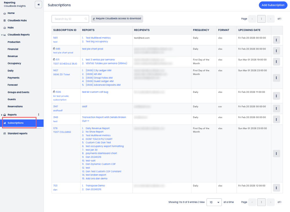The width and height of the screenshot is (290, 212).
Task: Collapse the sidebar with double-chevron button
Action: point(38,5)
